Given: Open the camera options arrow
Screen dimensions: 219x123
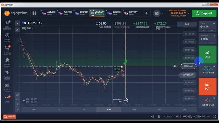Looking at the screenshot, I should 163,13.
